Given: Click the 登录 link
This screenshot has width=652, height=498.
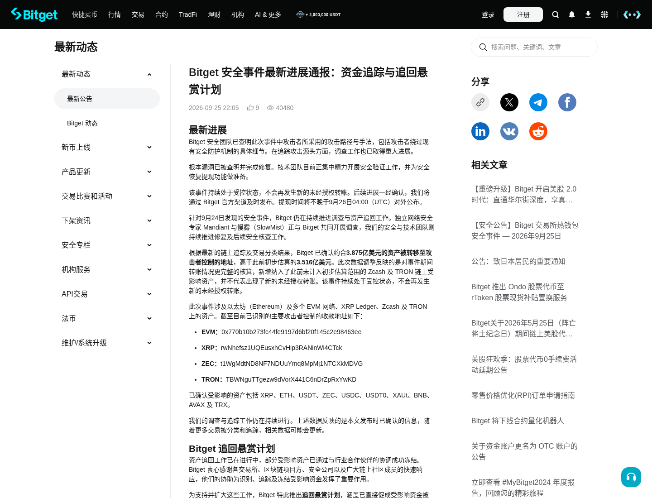Looking at the screenshot, I should pos(488,14).
